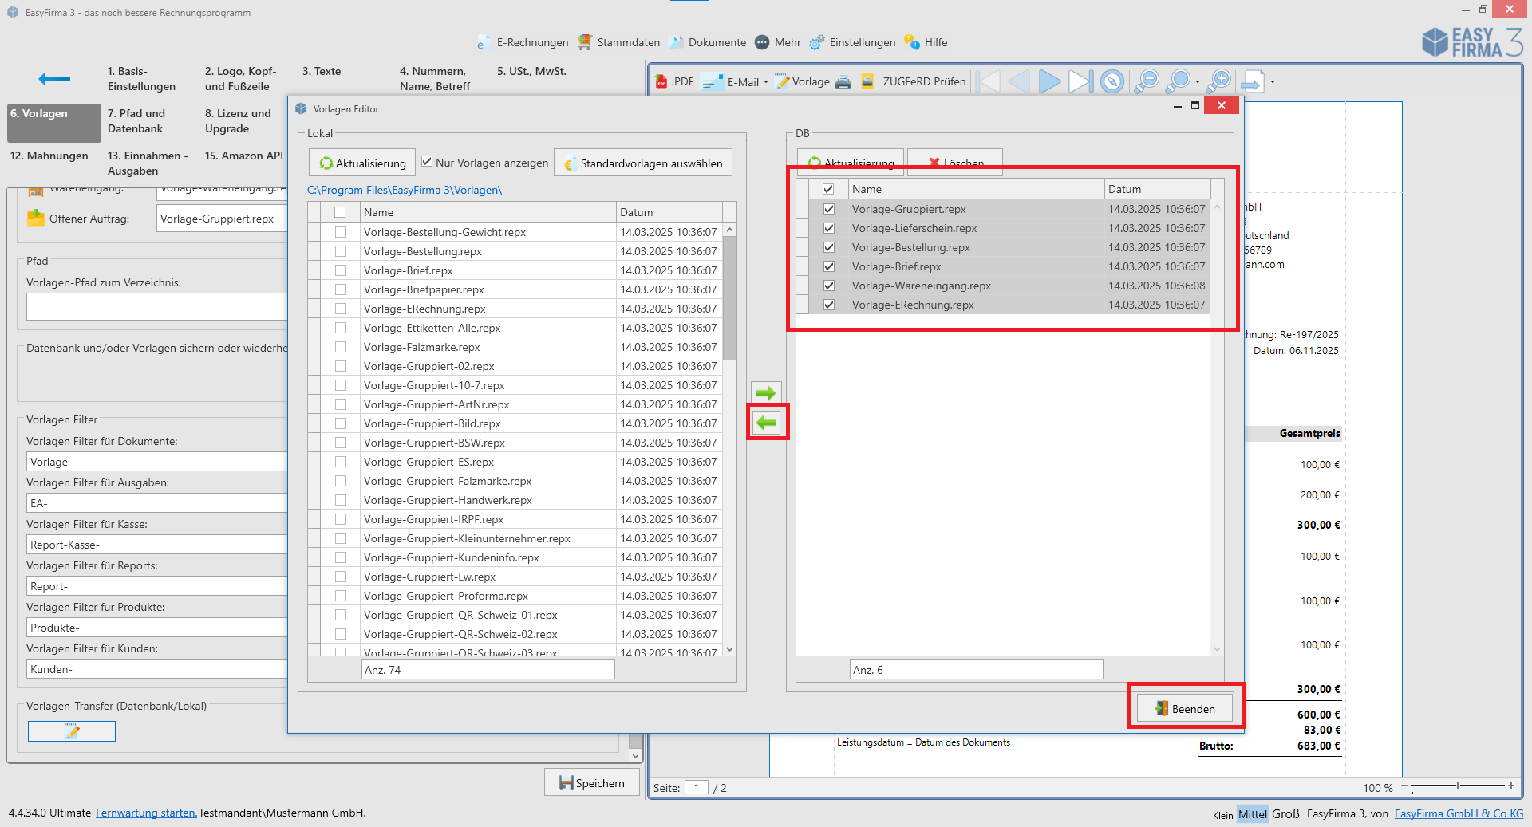The width and height of the screenshot is (1532, 827).
Task: Open the printer icon in preview toolbar
Action: pos(843,81)
